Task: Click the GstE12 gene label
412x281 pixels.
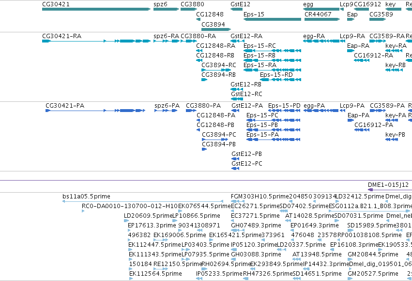Action: [x=241, y=4]
